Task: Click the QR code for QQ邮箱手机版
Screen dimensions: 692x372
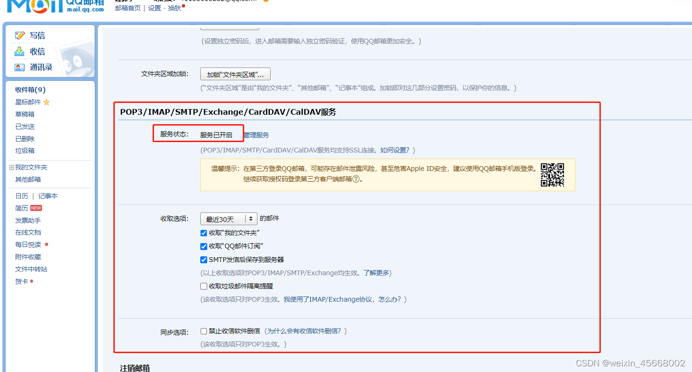Action: [552, 175]
